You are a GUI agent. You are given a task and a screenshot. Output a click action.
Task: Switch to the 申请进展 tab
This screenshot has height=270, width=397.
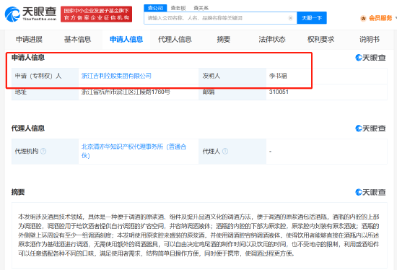pos(29,39)
